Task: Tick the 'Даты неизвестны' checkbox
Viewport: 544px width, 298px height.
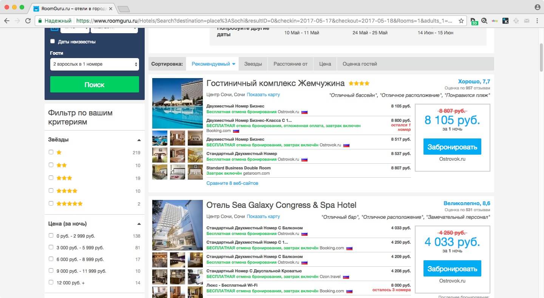Action: click(x=53, y=41)
